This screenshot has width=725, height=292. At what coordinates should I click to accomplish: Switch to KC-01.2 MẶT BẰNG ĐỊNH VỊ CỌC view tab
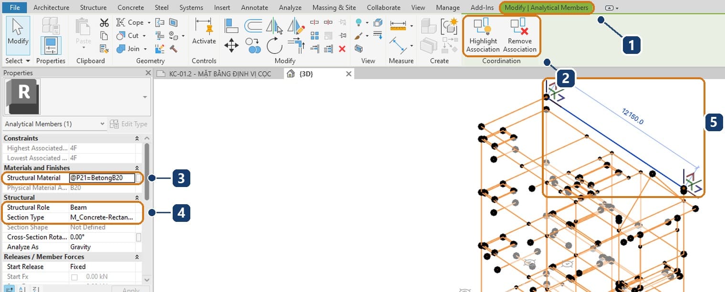220,73
